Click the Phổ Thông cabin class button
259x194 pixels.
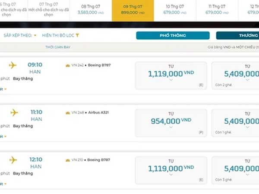point(173,35)
